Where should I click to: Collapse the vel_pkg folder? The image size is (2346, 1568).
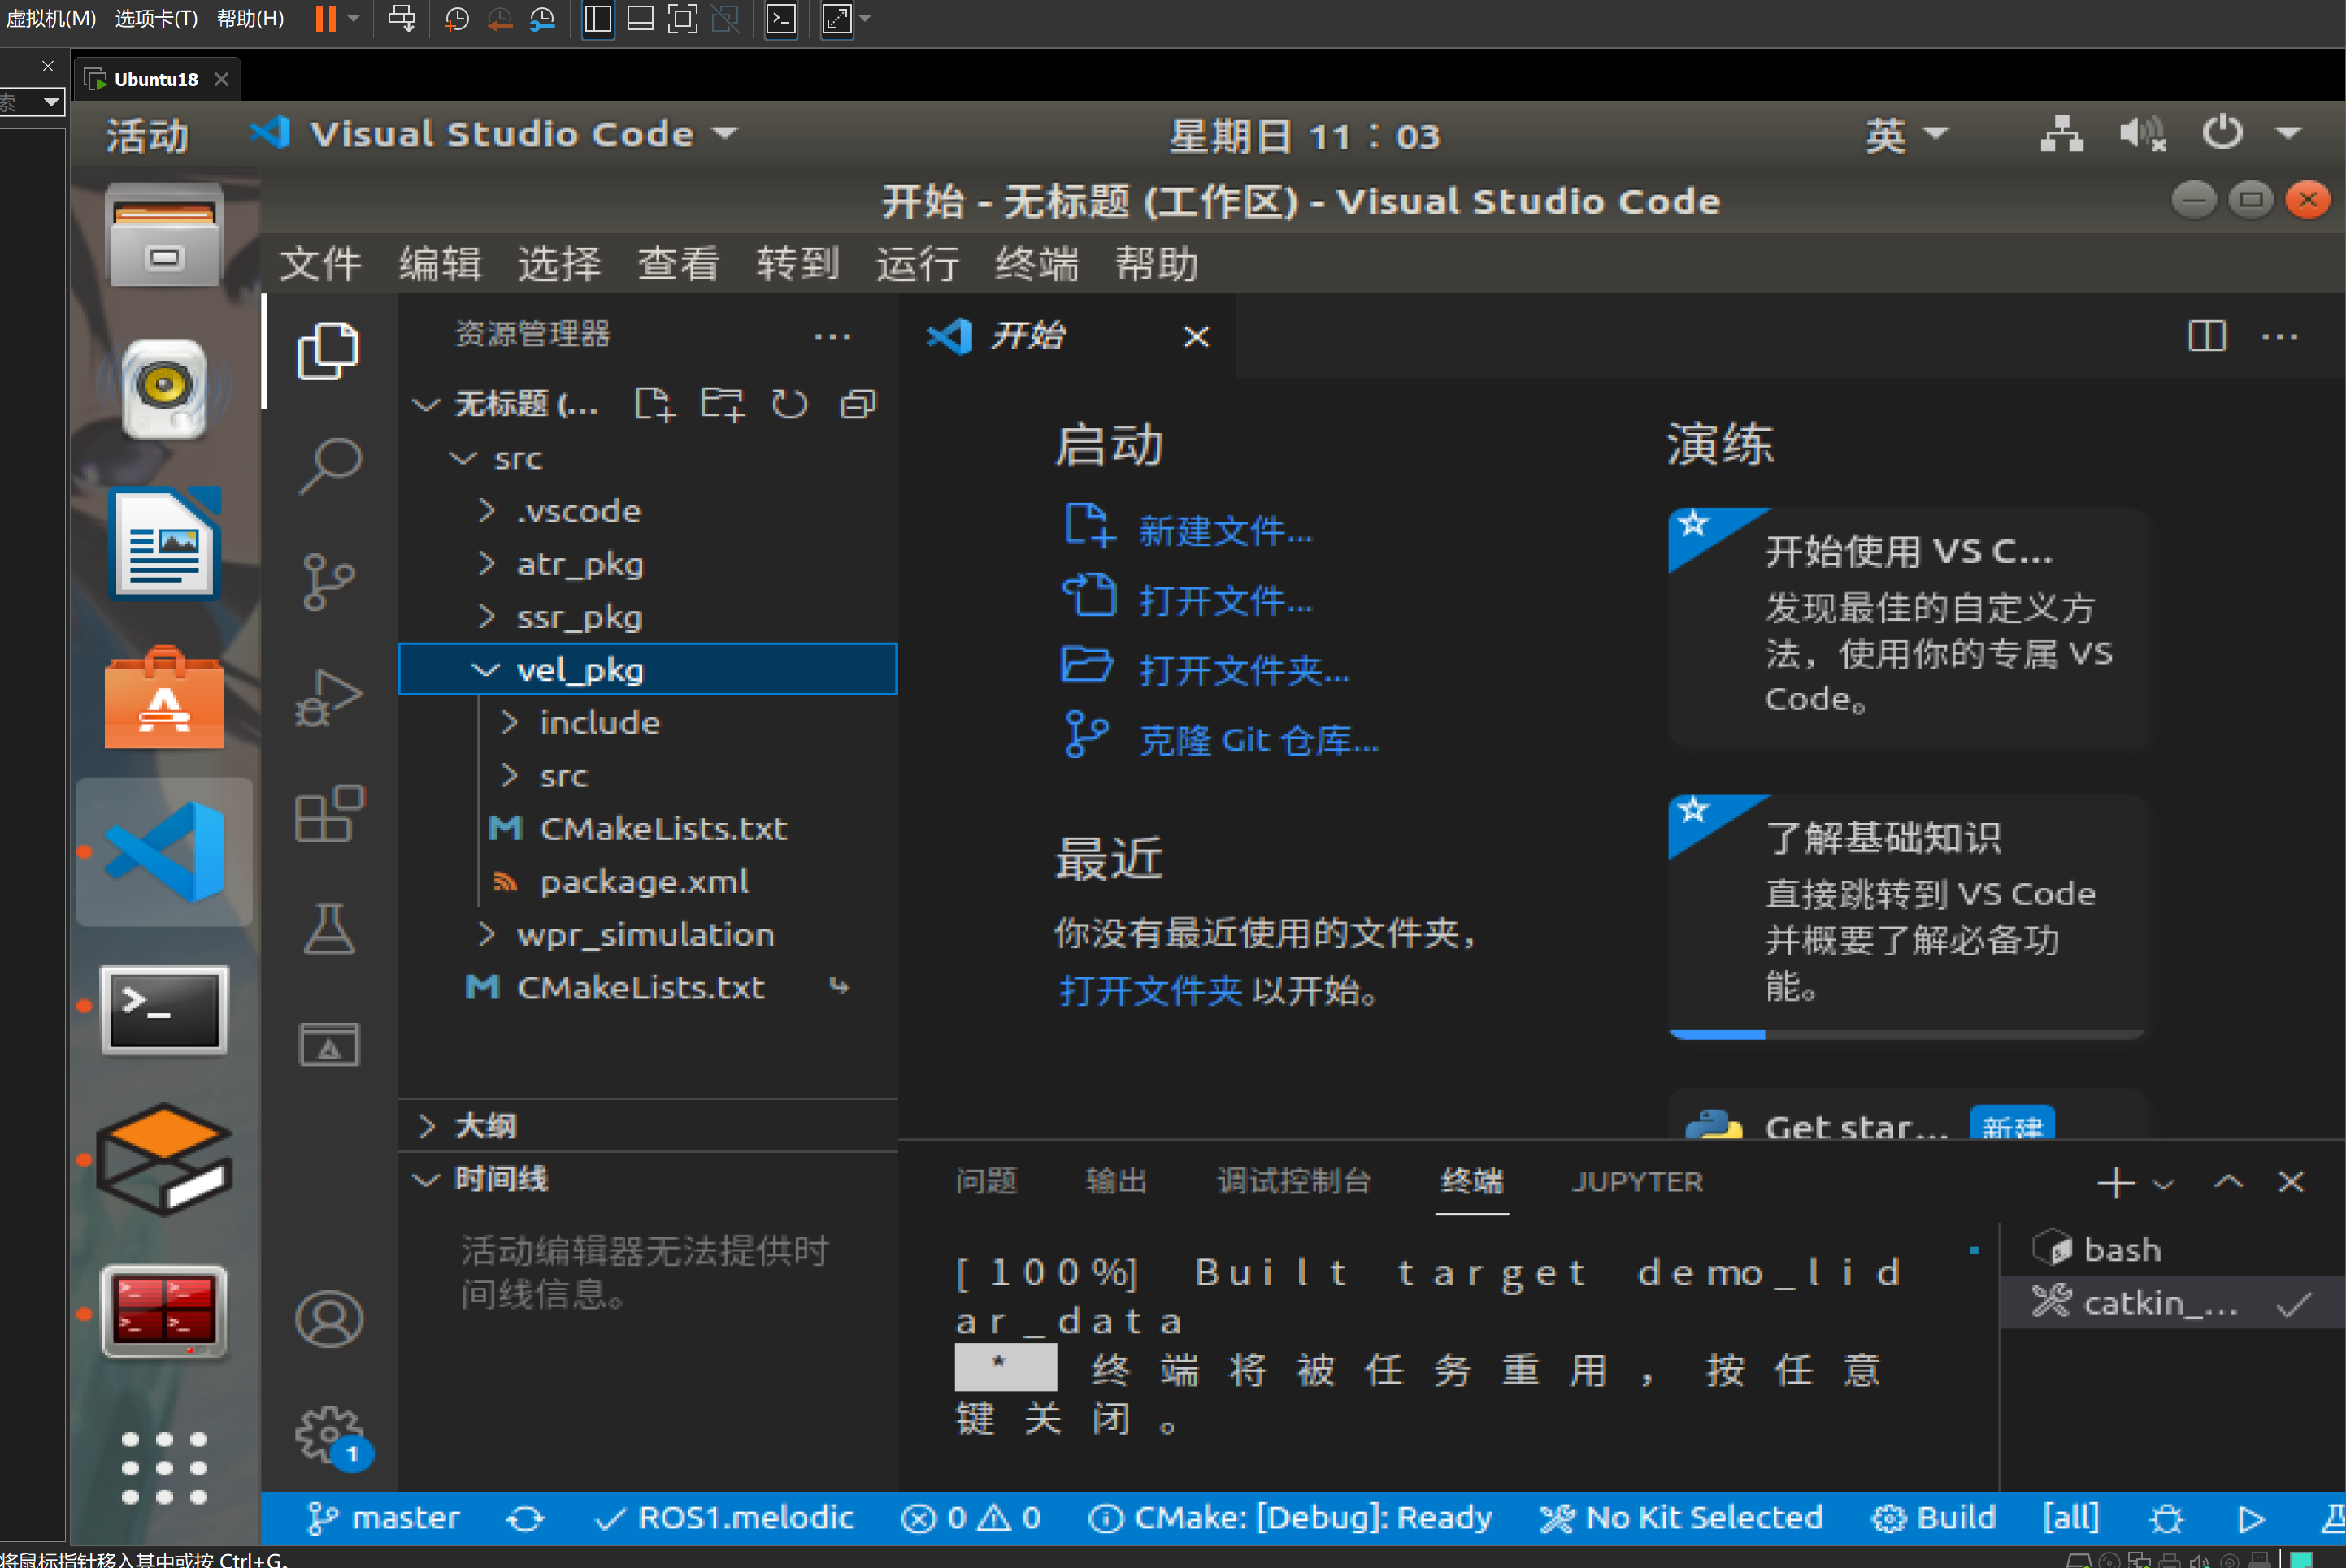tap(647, 669)
